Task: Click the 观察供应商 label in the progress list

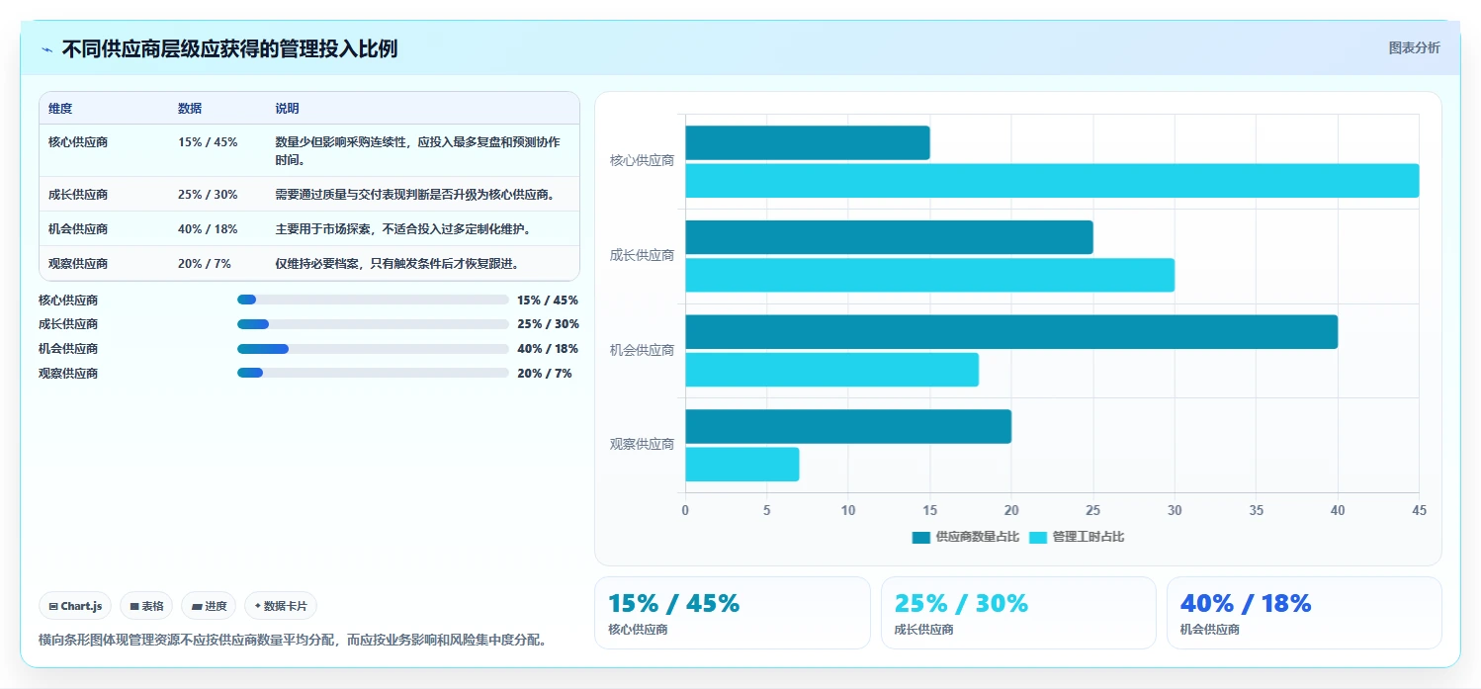Action: (68, 374)
